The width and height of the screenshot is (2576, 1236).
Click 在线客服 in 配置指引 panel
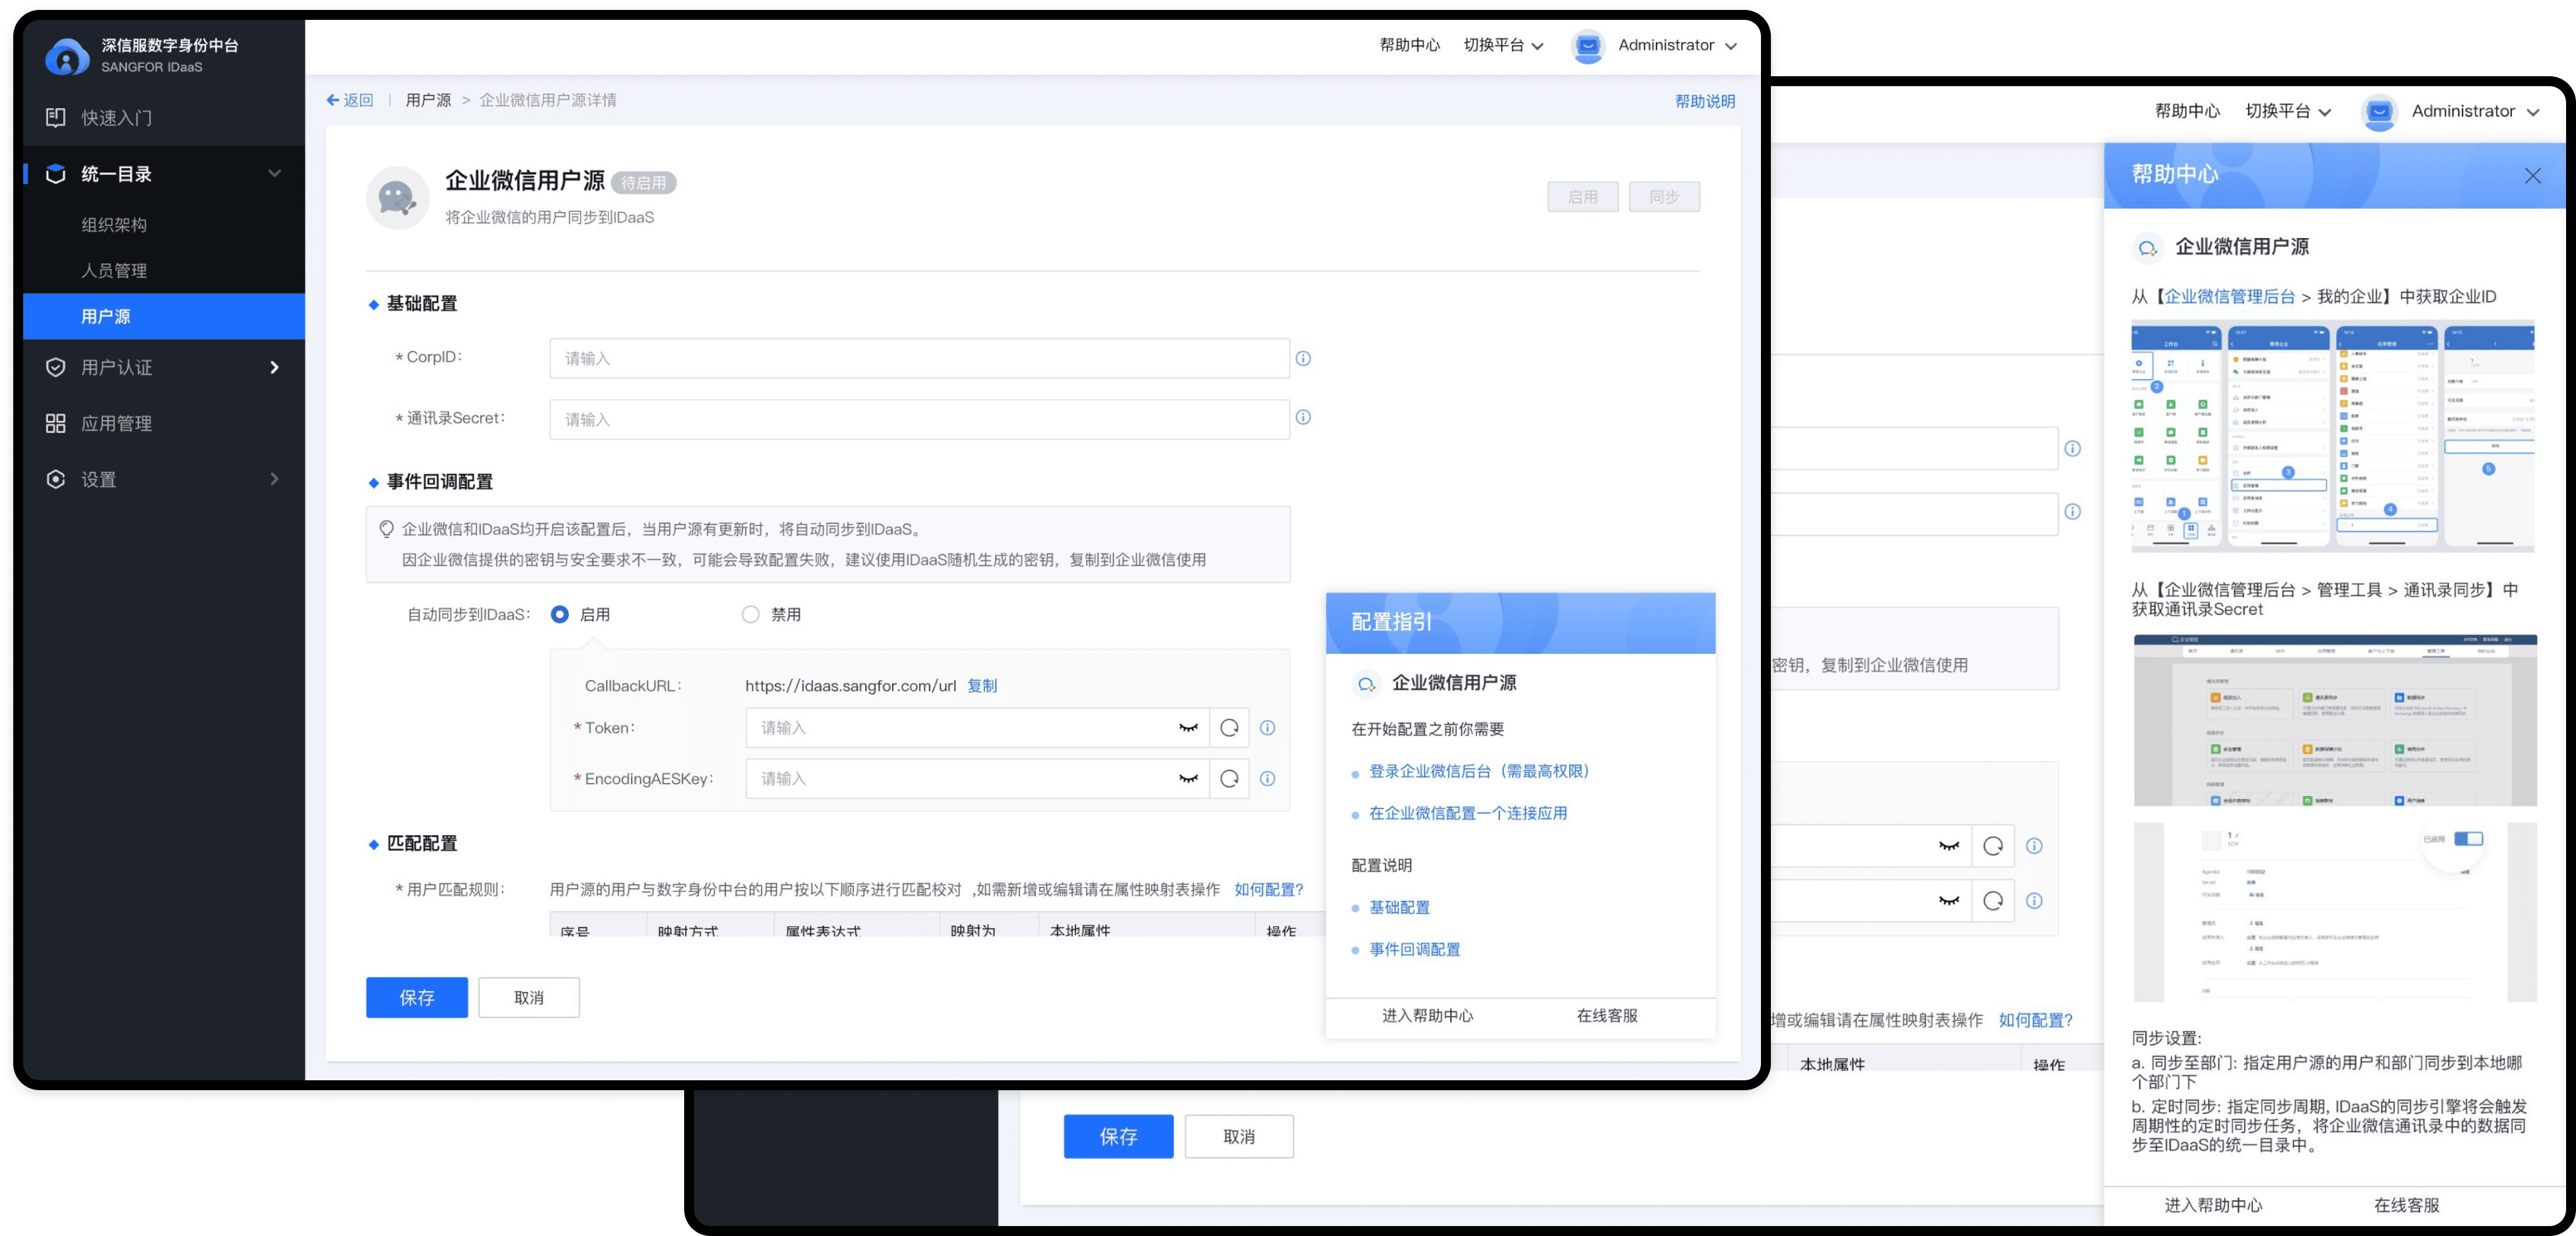1607,1016
